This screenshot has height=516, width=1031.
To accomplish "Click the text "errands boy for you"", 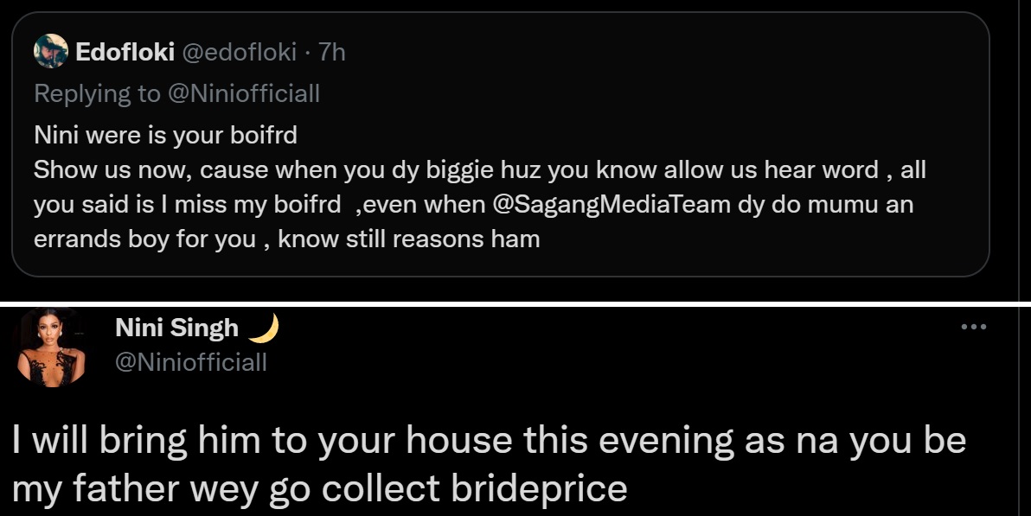I will click(144, 239).
